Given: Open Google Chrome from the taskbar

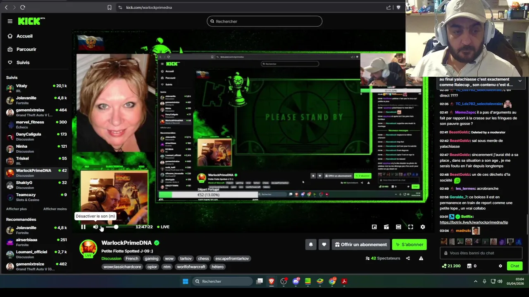Looking at the screenshot, I should (x=332, y=281).
